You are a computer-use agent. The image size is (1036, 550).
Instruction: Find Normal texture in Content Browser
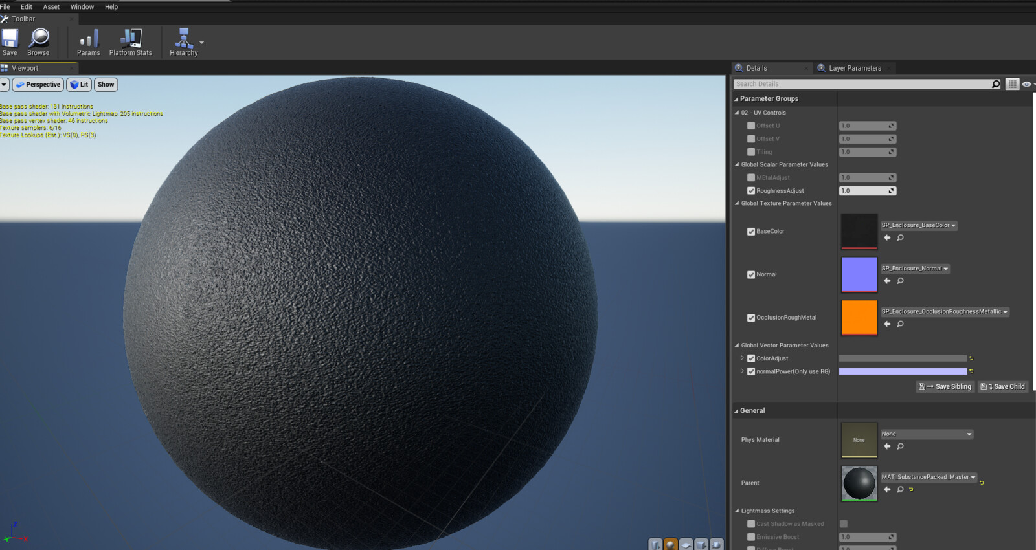click(900, 281)
